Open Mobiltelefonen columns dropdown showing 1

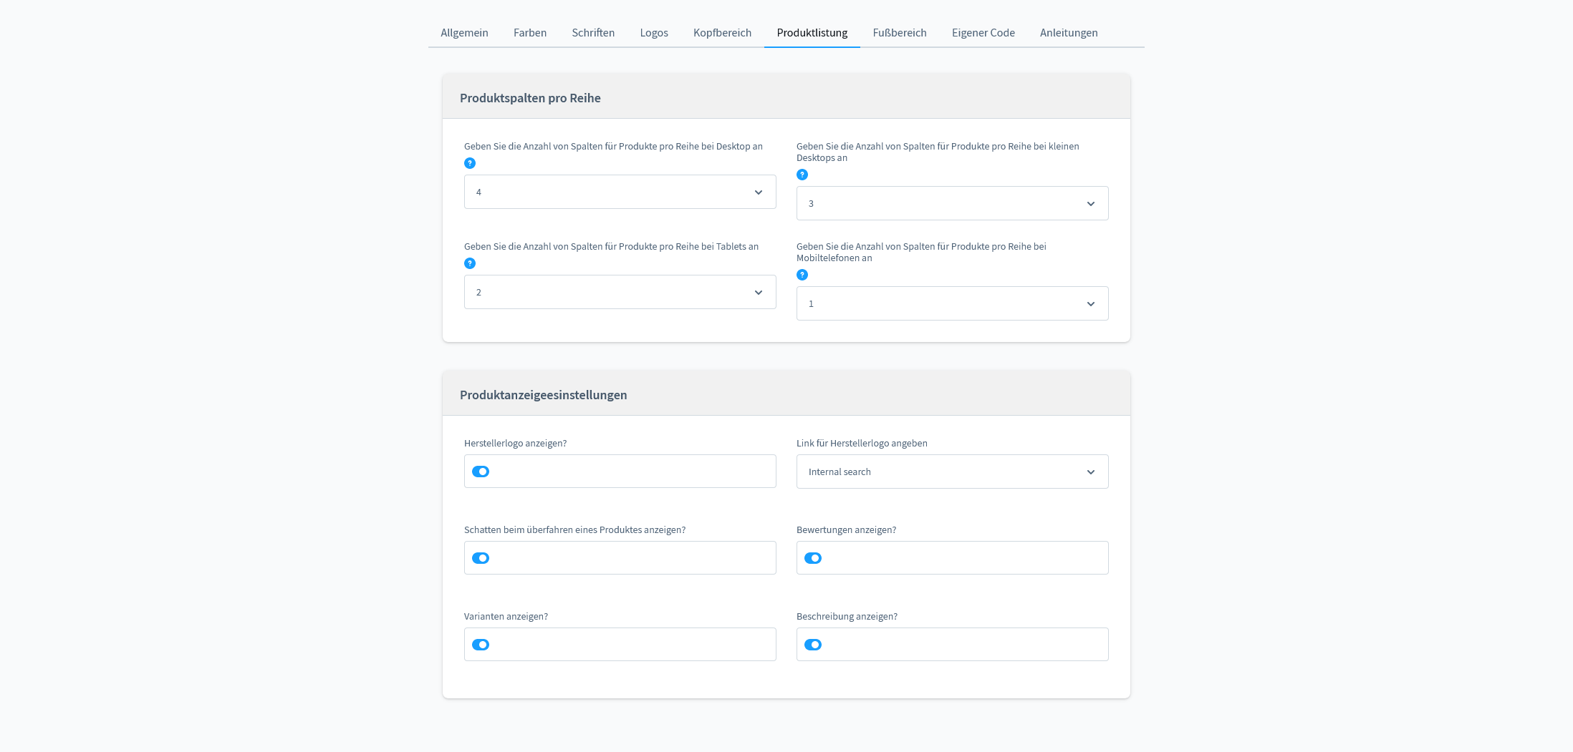[x=953, y=303]
